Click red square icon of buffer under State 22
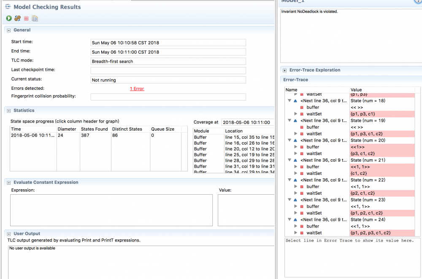422x279 pixels. pos(302,187)
